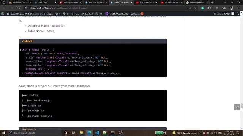Screen dimensions: 243x136
Task: Click the codeat21 code block header
Action: (x=93, y=41)
